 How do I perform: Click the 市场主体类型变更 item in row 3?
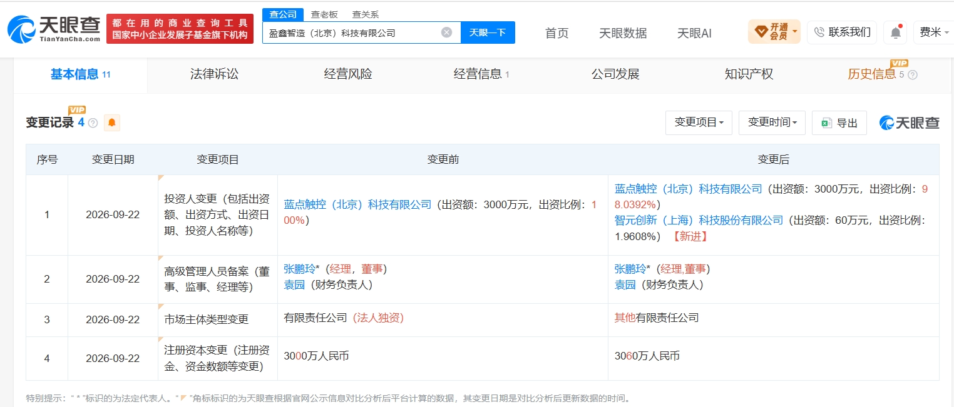pos(206,319)
